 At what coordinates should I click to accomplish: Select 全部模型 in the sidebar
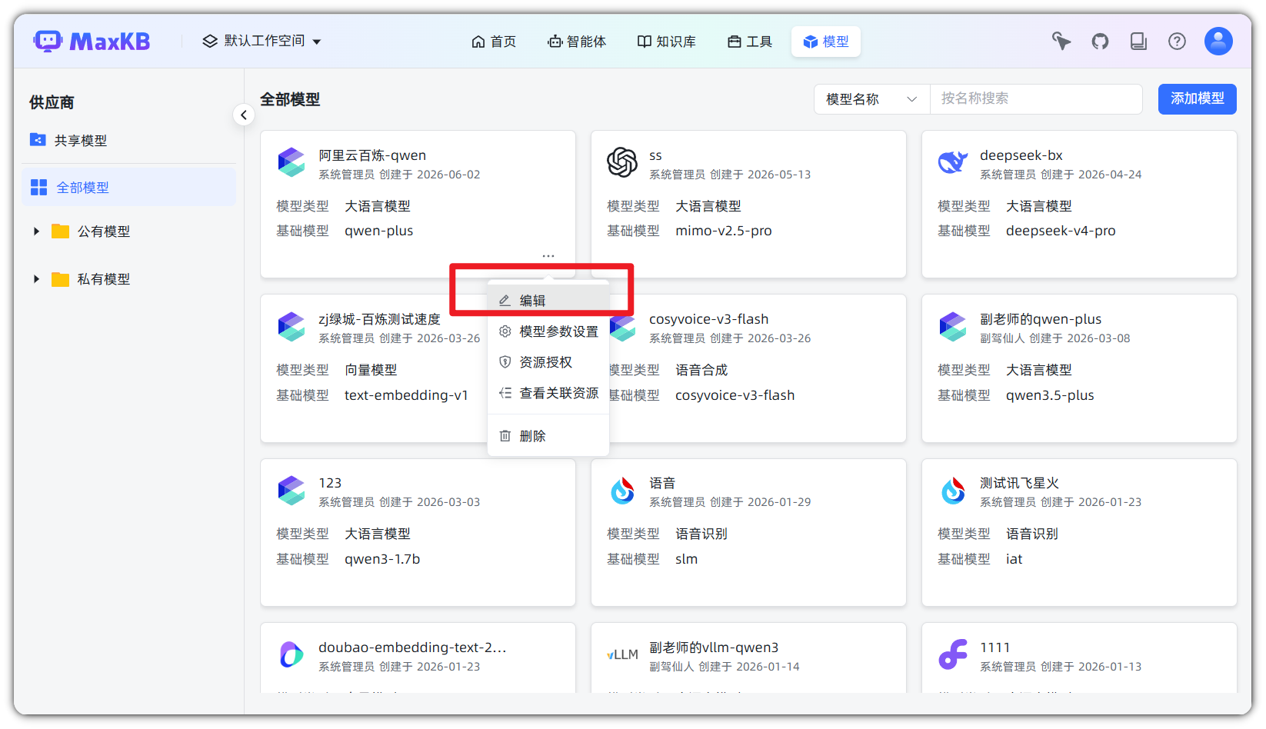click(129, 188)
